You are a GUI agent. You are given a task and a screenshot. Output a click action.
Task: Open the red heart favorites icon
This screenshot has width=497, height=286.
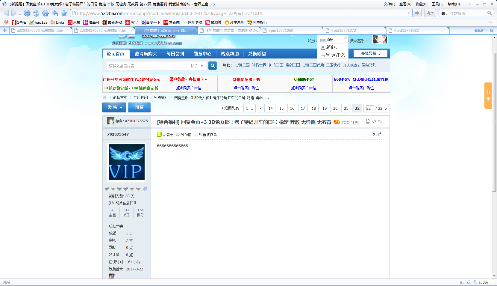[x=6, y=22]
